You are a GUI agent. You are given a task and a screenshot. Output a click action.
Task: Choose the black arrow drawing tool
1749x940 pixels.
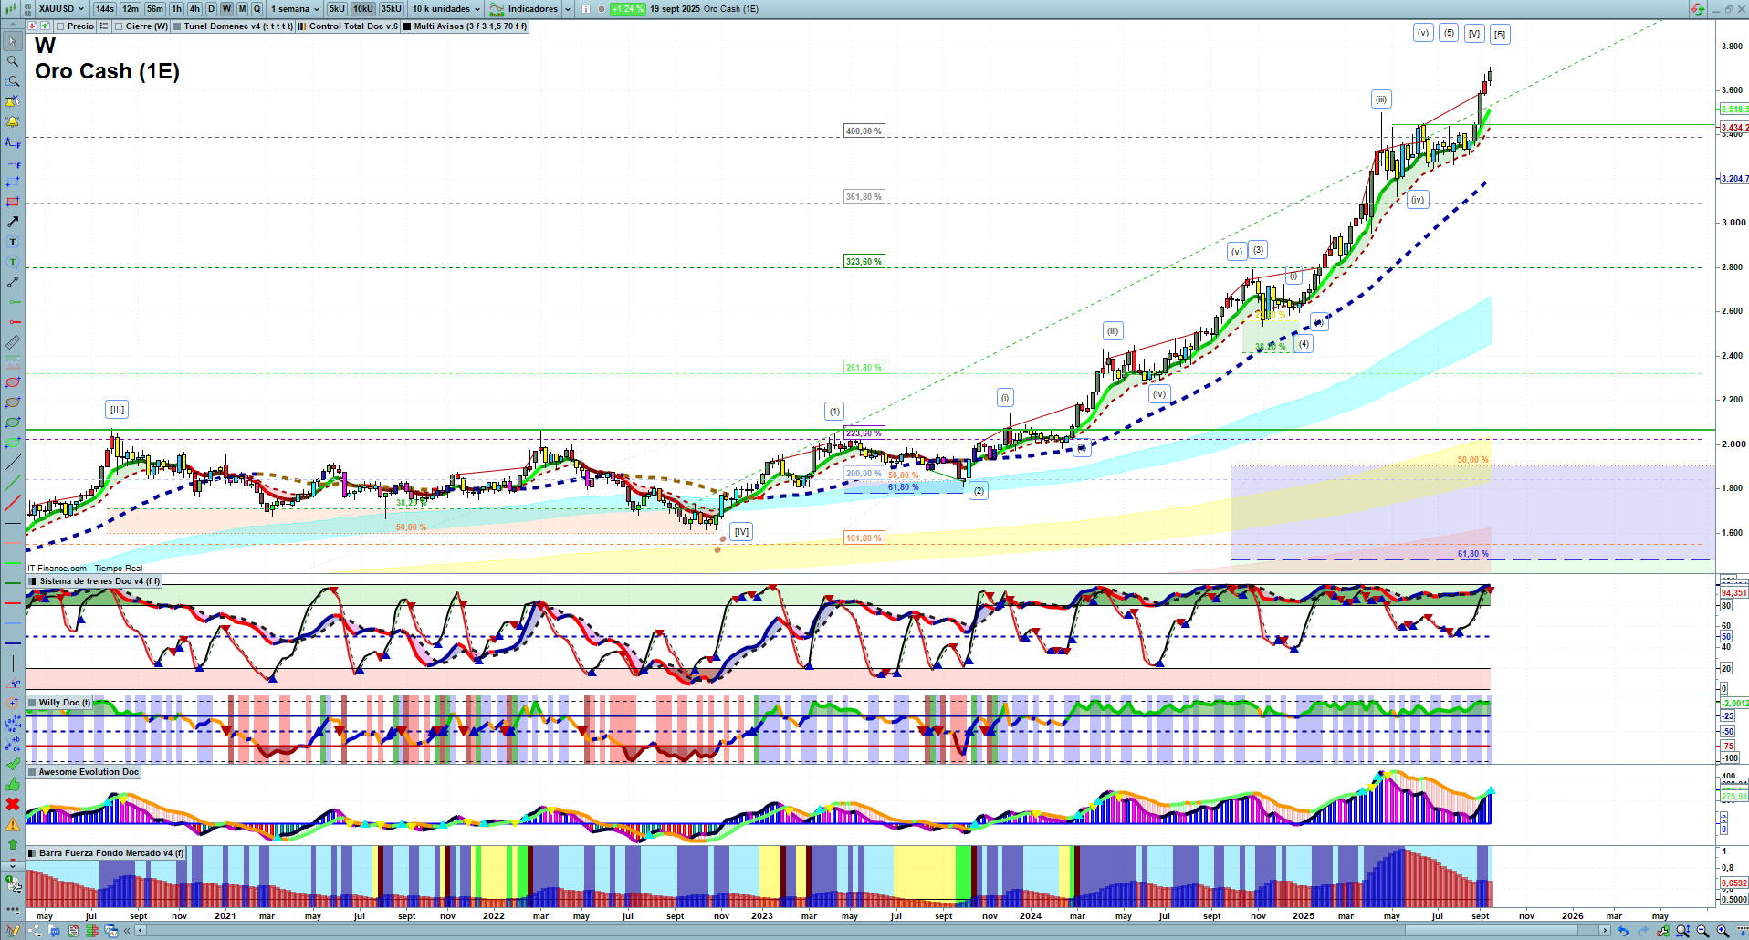click(x=13, y=222)
